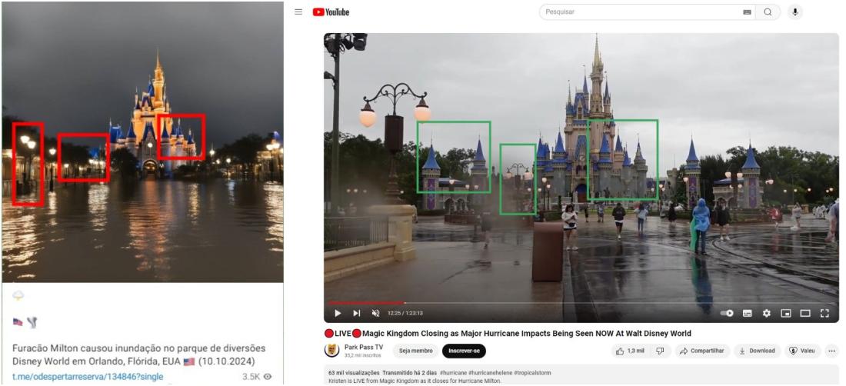Viewport: 846px width, 386px height.
Task: Open the three-dot more actions menu
Action: (x=832, y=351)
